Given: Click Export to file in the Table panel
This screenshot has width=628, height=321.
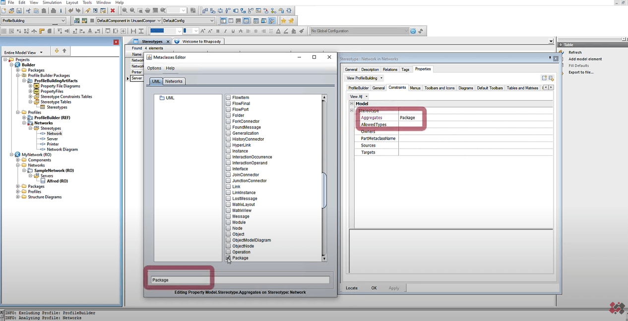Looking at the screenshot, I should click(580, 72).
